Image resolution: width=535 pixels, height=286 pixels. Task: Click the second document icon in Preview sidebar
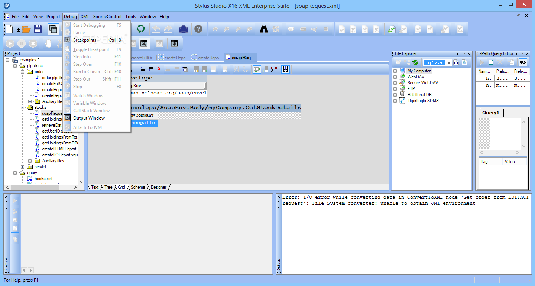[15, 228]
